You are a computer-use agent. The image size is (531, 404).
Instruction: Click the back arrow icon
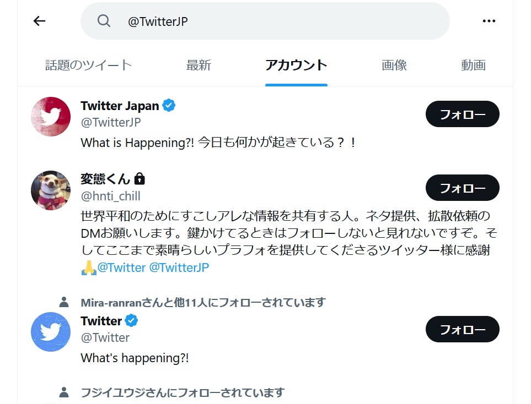[39, 21]
